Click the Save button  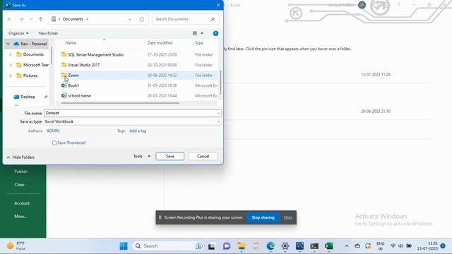click(x=169, y=157)
